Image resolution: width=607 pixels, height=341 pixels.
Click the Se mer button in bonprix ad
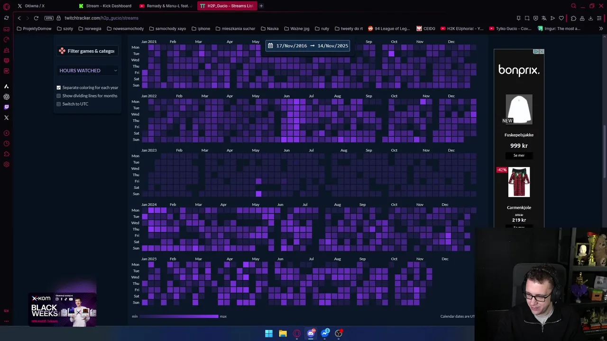click(519, 155)
